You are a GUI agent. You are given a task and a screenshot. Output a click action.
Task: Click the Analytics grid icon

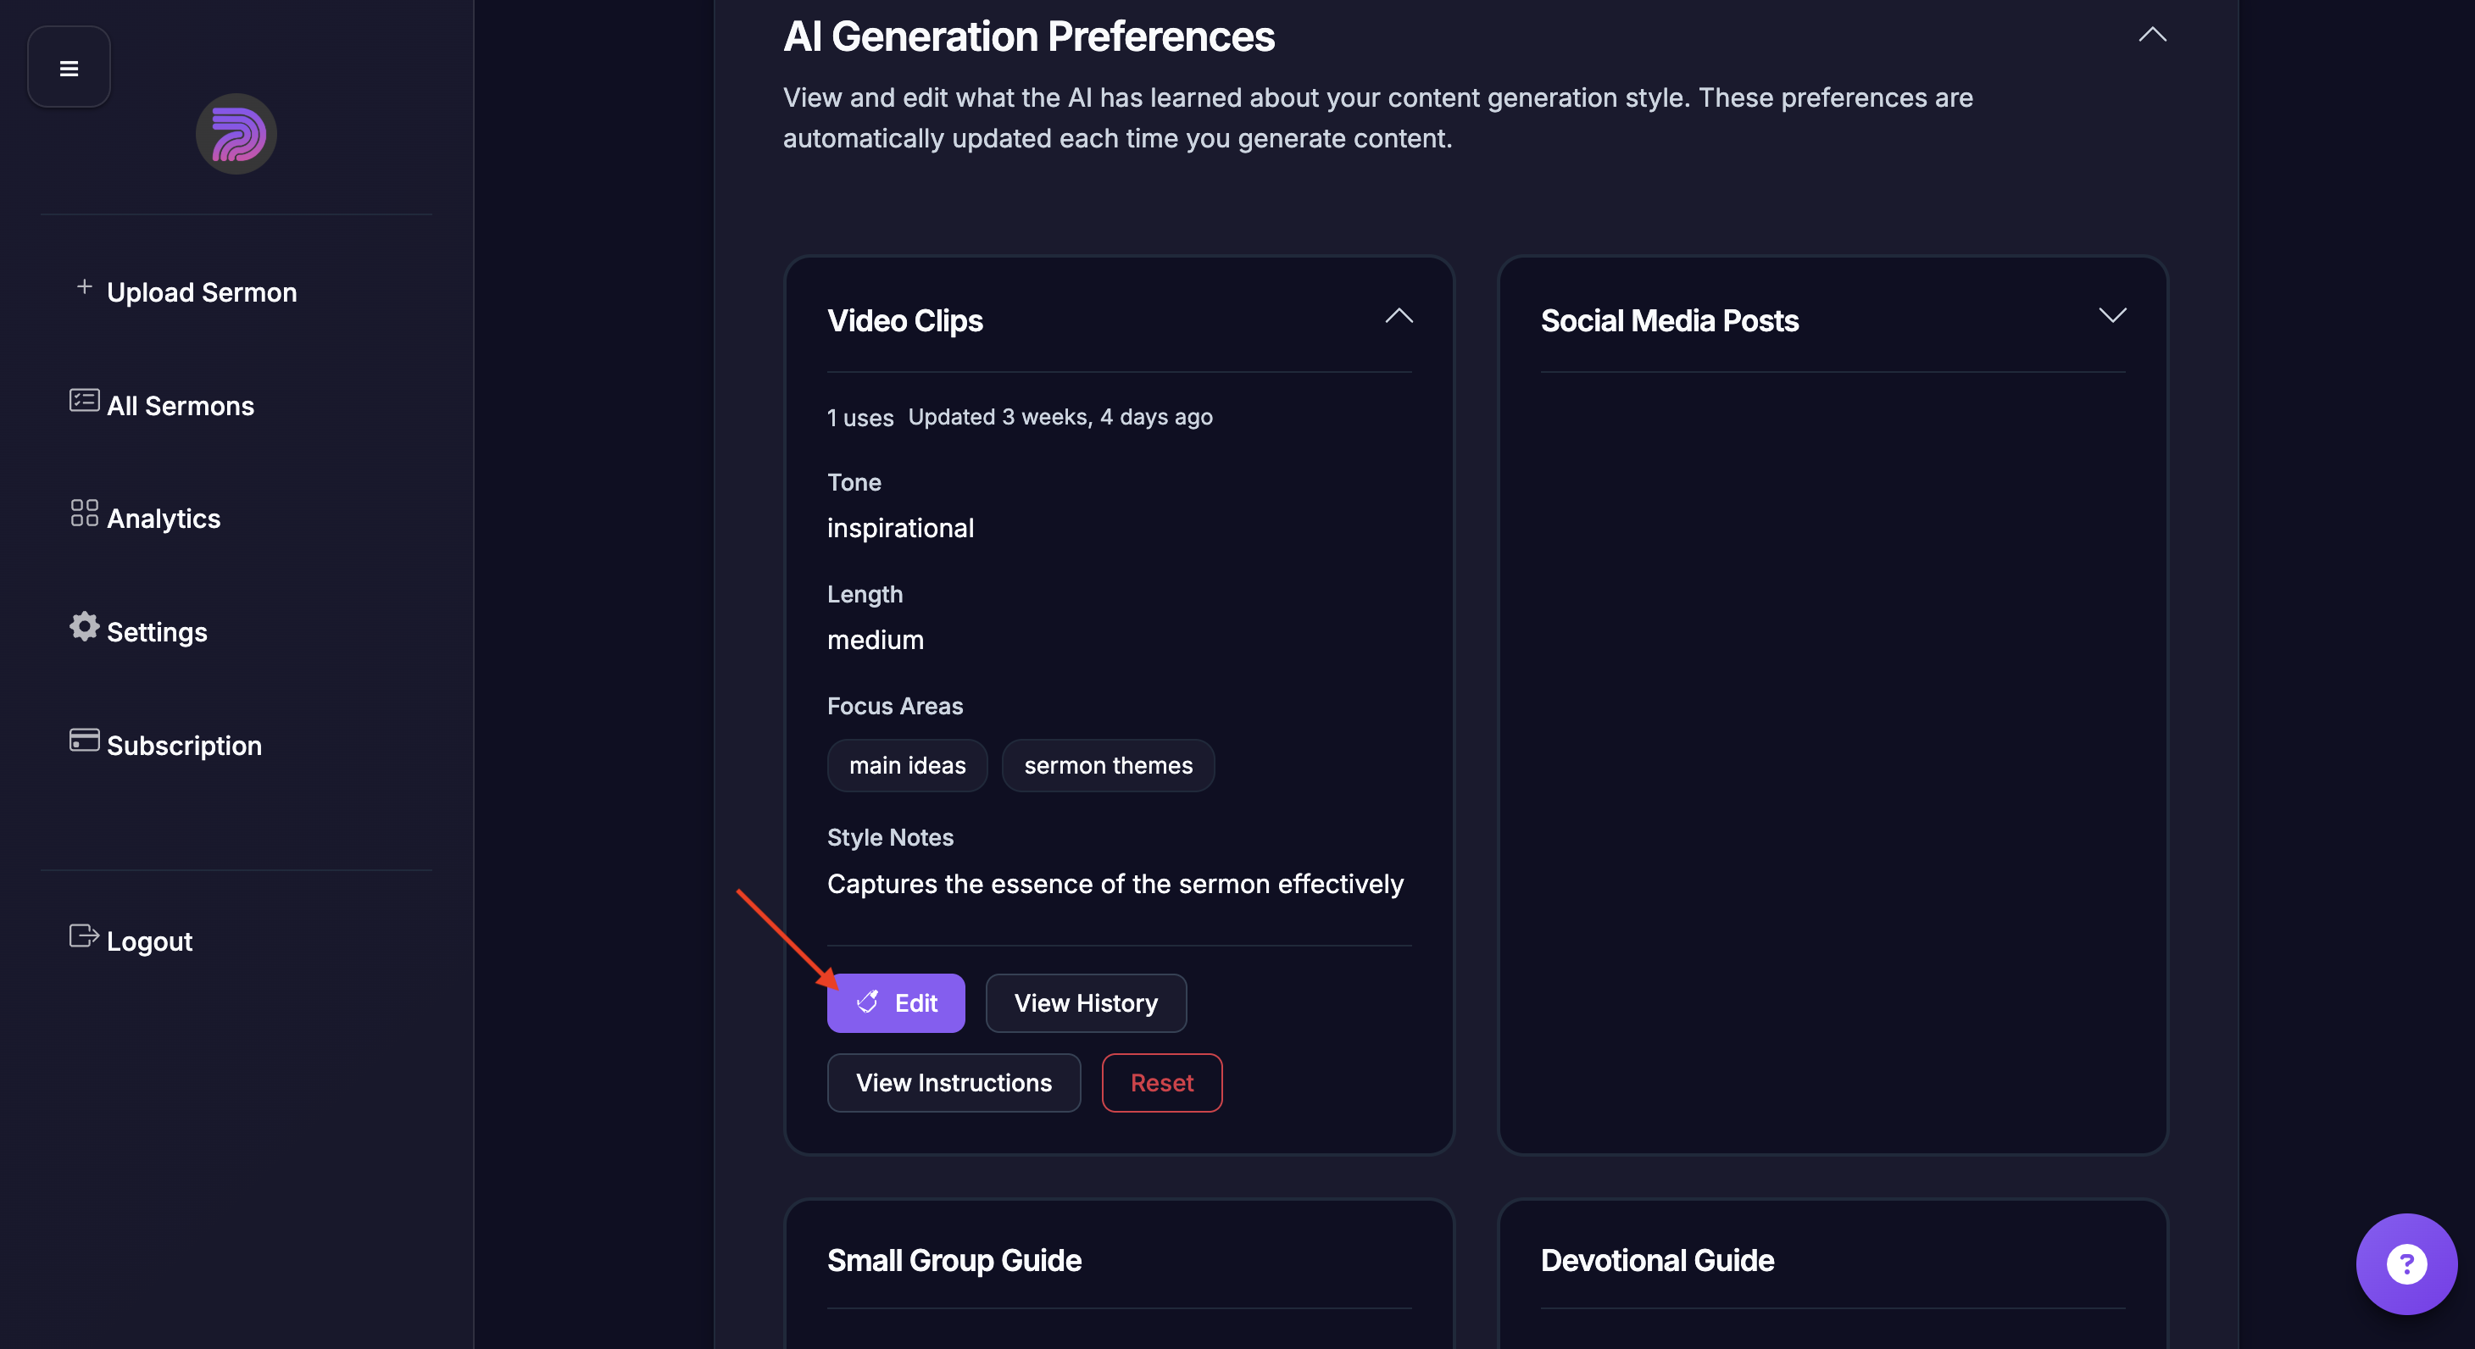click(x=85, y=514)
